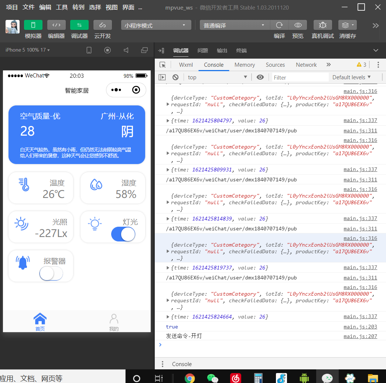Clear the console log icon
Image resolution: width=386 pixels, height=383 pixels.
(175, 77)
